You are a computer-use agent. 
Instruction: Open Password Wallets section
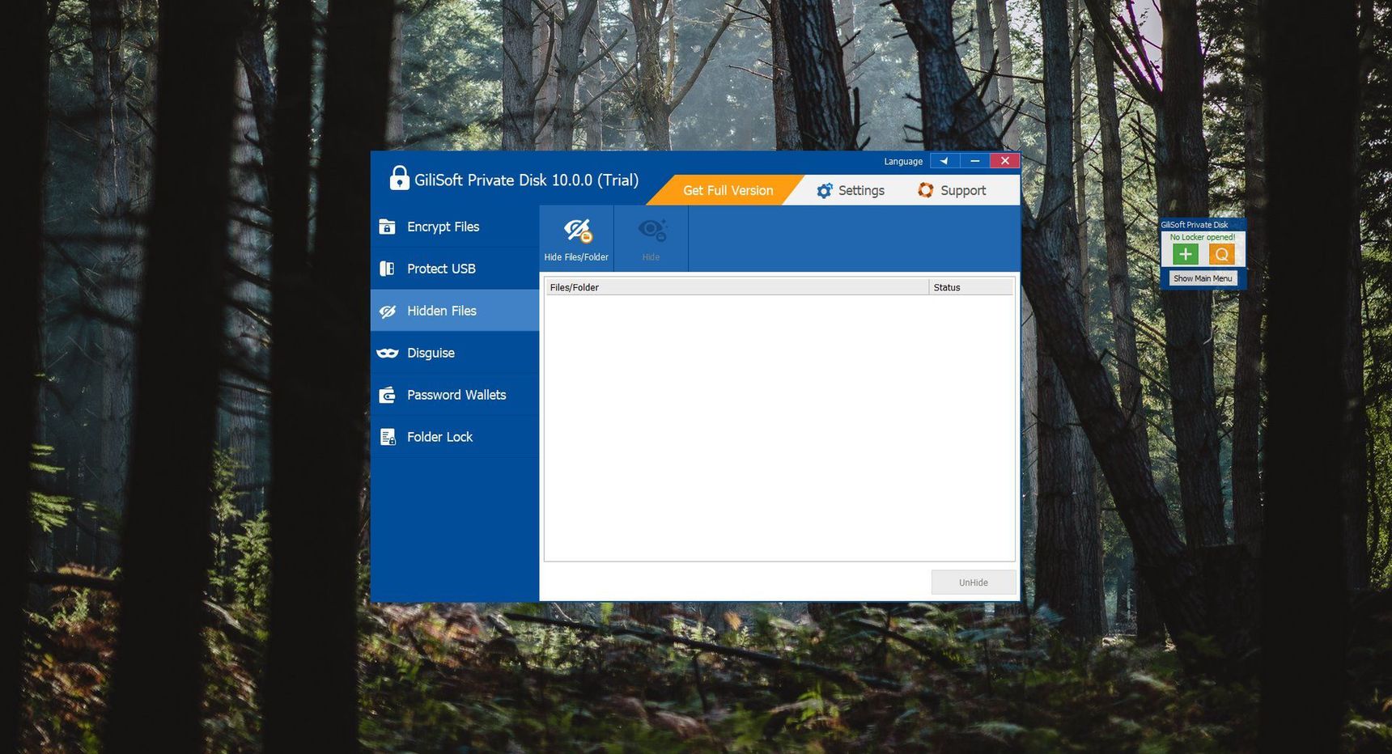[455, 395]
